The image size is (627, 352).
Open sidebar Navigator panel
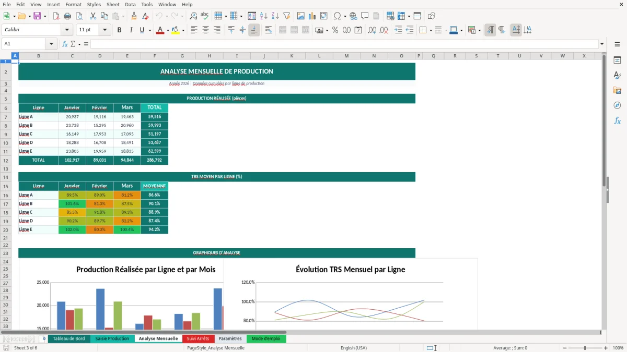point(617,106)
